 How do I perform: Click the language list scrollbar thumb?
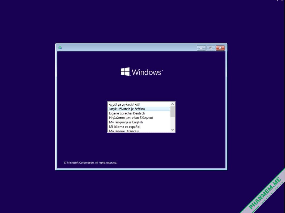pyautogui.click(x=173, y=112)
